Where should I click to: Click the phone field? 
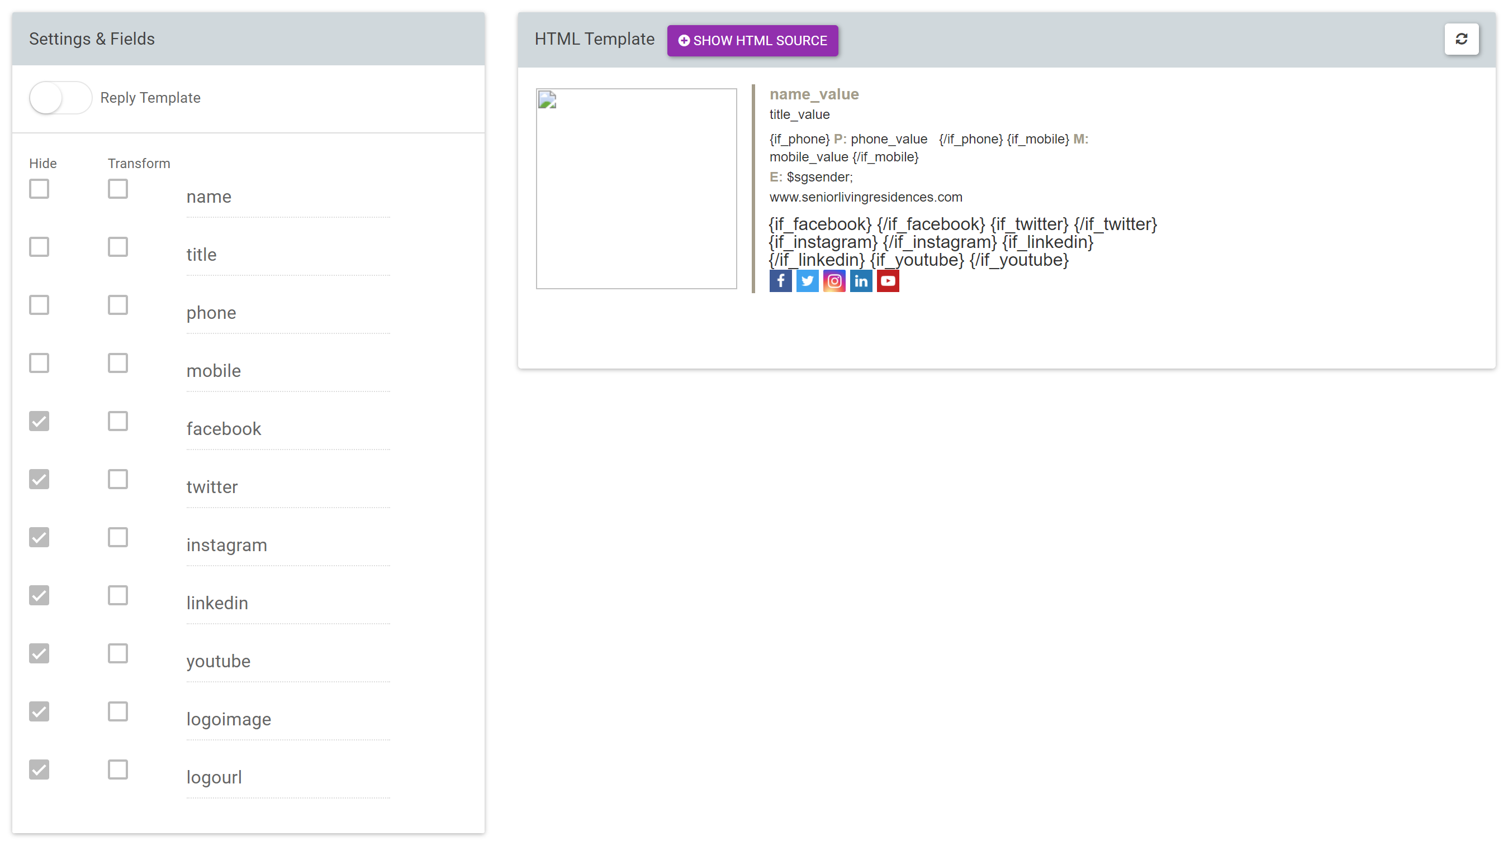point(288,313)
